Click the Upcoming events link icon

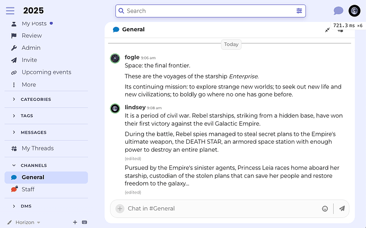[x=14, y=72]
